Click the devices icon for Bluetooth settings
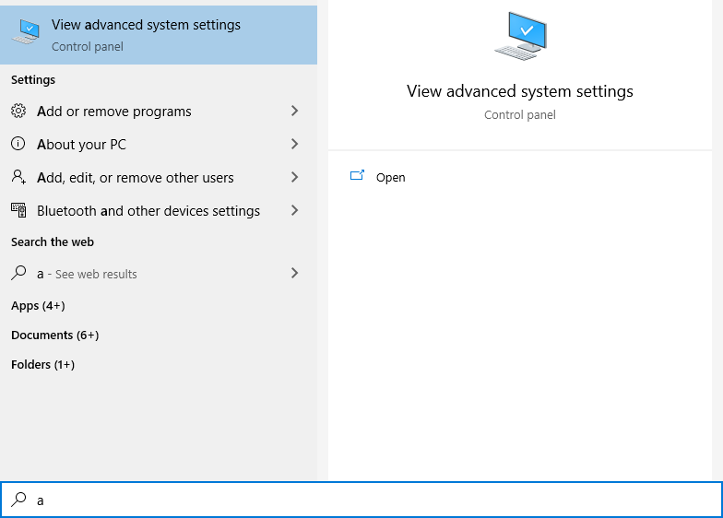 click(x=18, y=211)
